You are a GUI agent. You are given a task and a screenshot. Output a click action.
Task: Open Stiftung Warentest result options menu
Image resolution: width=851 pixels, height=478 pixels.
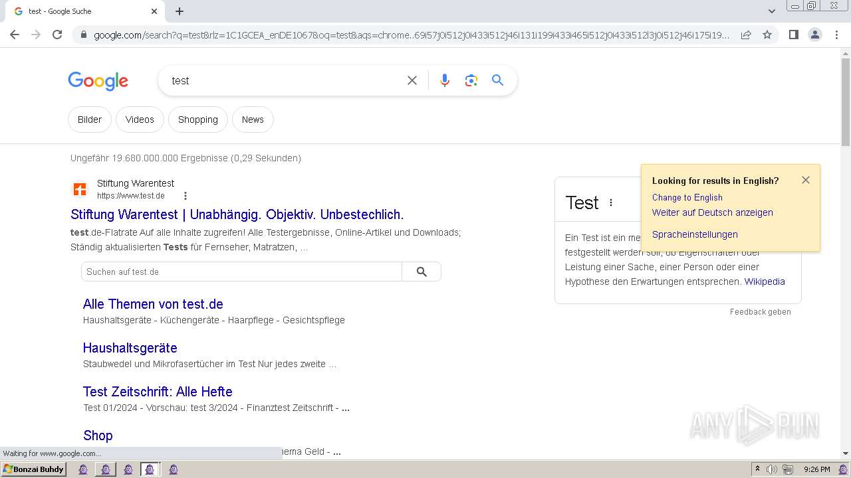tap(185, 196)
